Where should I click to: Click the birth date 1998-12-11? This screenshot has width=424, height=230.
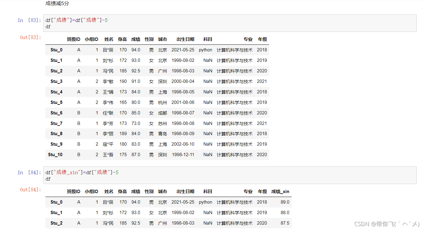click(183, 155)
